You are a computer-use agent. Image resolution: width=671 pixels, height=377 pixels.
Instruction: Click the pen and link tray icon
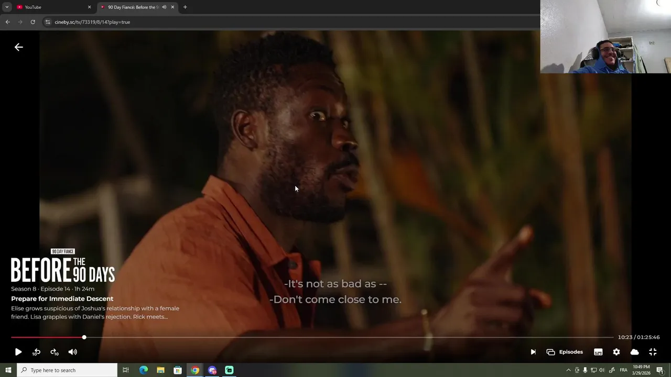[x=612, y=370]
